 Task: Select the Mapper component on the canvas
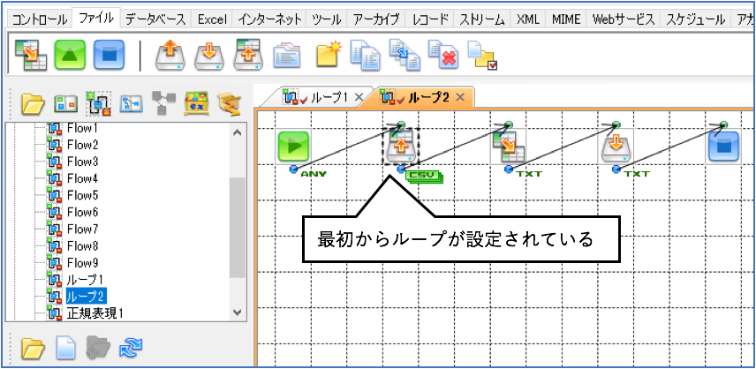tap(509, 147)
